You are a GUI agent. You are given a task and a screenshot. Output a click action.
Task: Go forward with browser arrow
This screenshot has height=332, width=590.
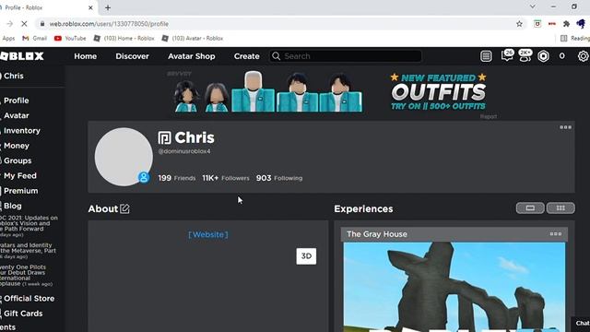(9, 24)
